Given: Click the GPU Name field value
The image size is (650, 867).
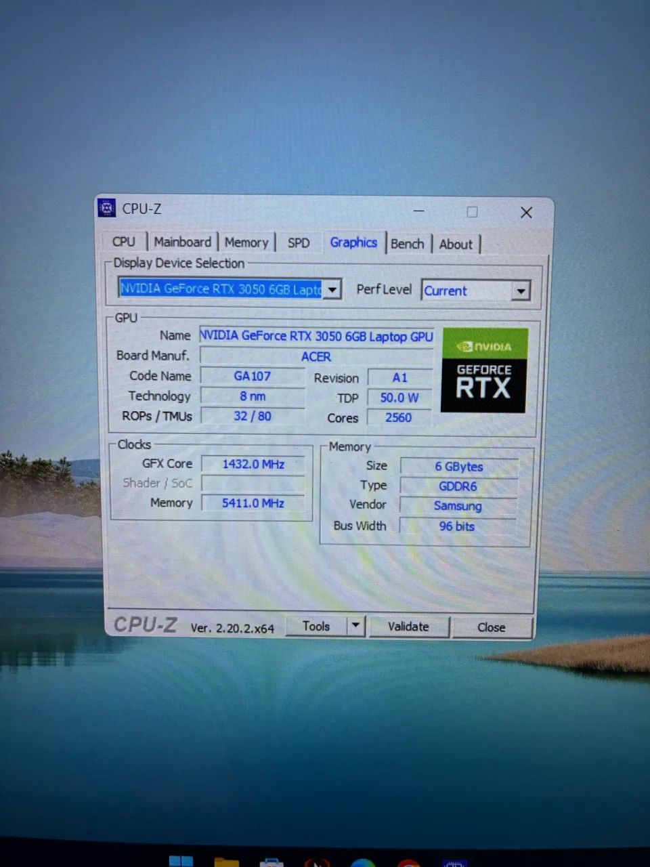Looking at the screenshot, I should 316,336.
